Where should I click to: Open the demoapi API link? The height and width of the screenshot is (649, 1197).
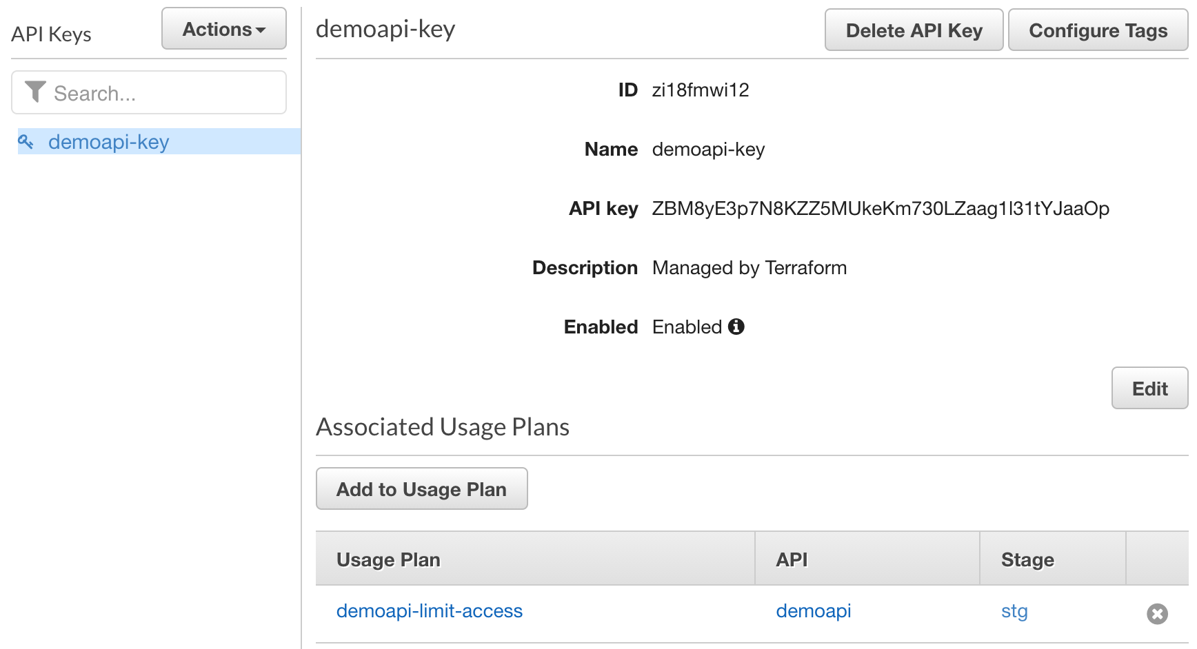(813, 611)
